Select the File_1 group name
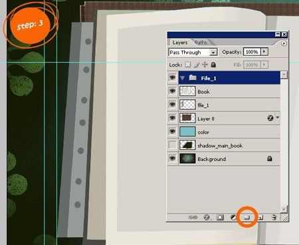 [x=209, y=79]
